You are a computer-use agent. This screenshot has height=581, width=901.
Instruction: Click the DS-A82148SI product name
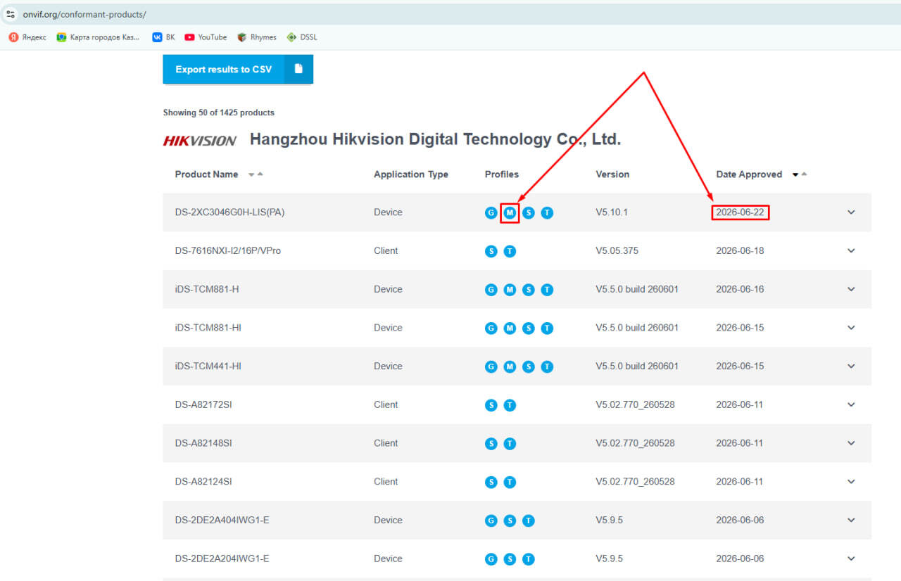point(203,443)
